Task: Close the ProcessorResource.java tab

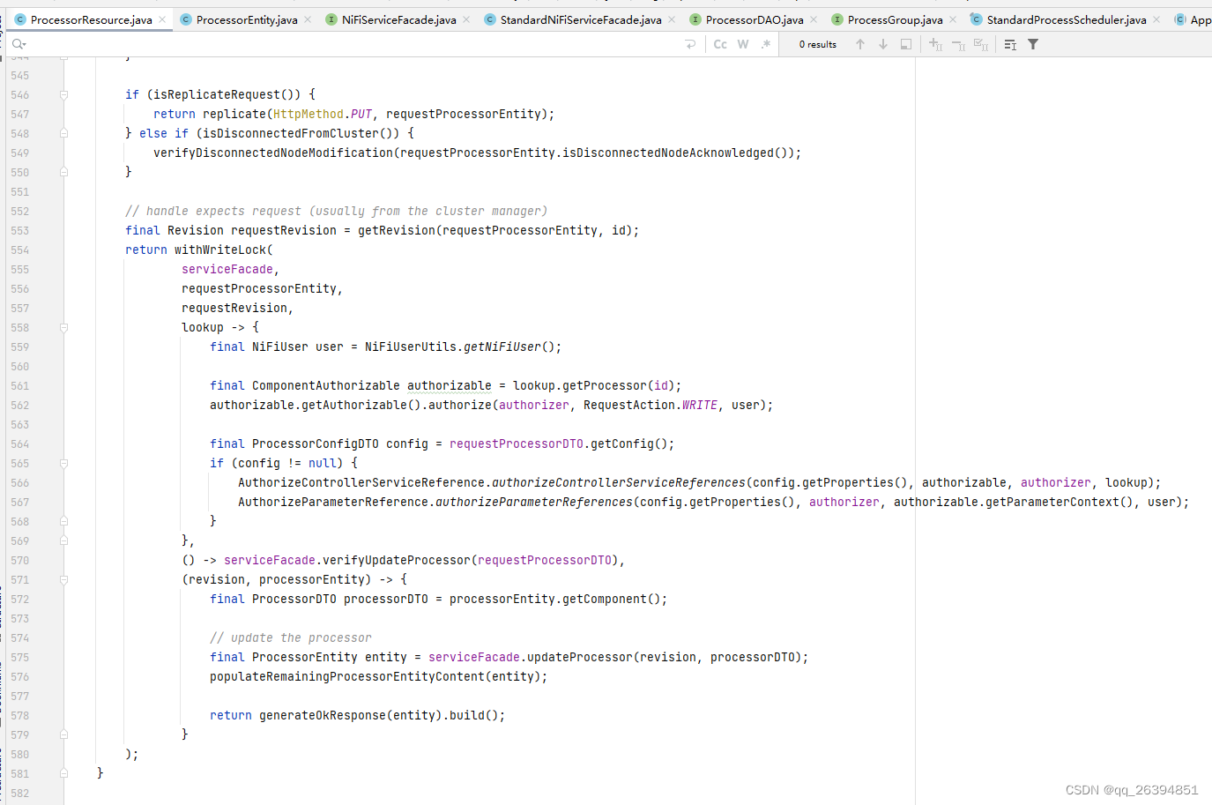Action: (x=162, y=19)
